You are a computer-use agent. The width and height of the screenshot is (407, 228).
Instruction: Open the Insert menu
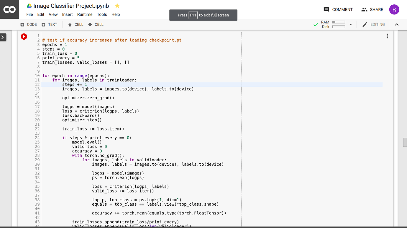(68, 14)
